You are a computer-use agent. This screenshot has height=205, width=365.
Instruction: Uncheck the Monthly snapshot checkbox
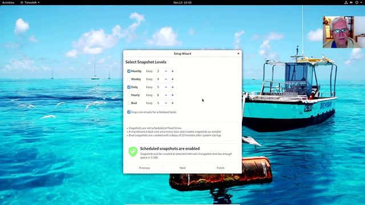(129, 71)
